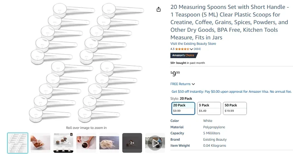Pick the 50 Pack style option
Viewport: 293px width, 154px height.
(x=235, y=108)
